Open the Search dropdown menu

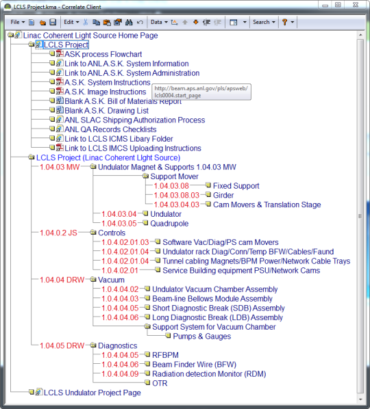click(x=264, y=22)
